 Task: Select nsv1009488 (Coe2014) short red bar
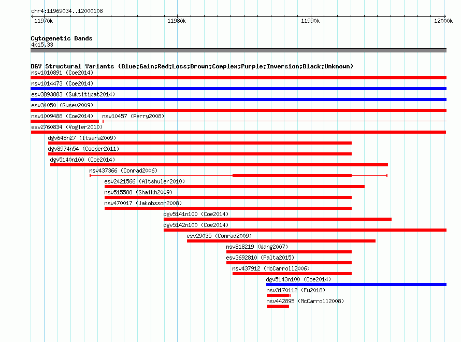[x=65, y=121]
